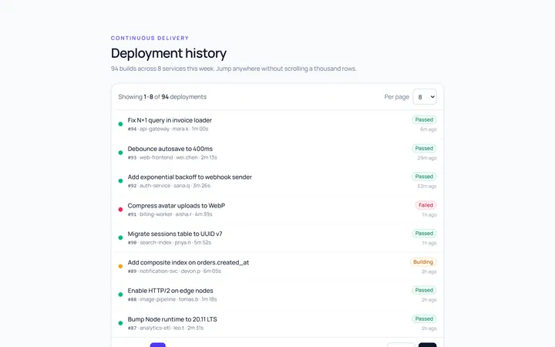
Task: Click the '29m ago' timestamp
Action: click(x=427, y=158)
